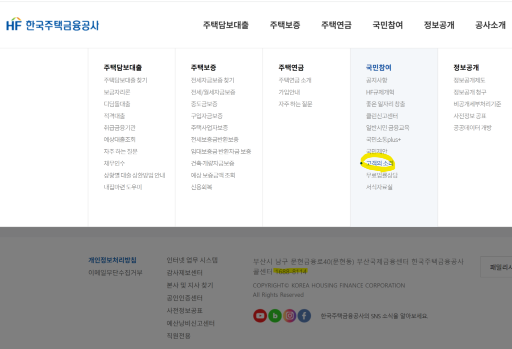Screen dimensions: 512x349
Task: Open 본사 및 지사 찾기
Action: point(189,285)
